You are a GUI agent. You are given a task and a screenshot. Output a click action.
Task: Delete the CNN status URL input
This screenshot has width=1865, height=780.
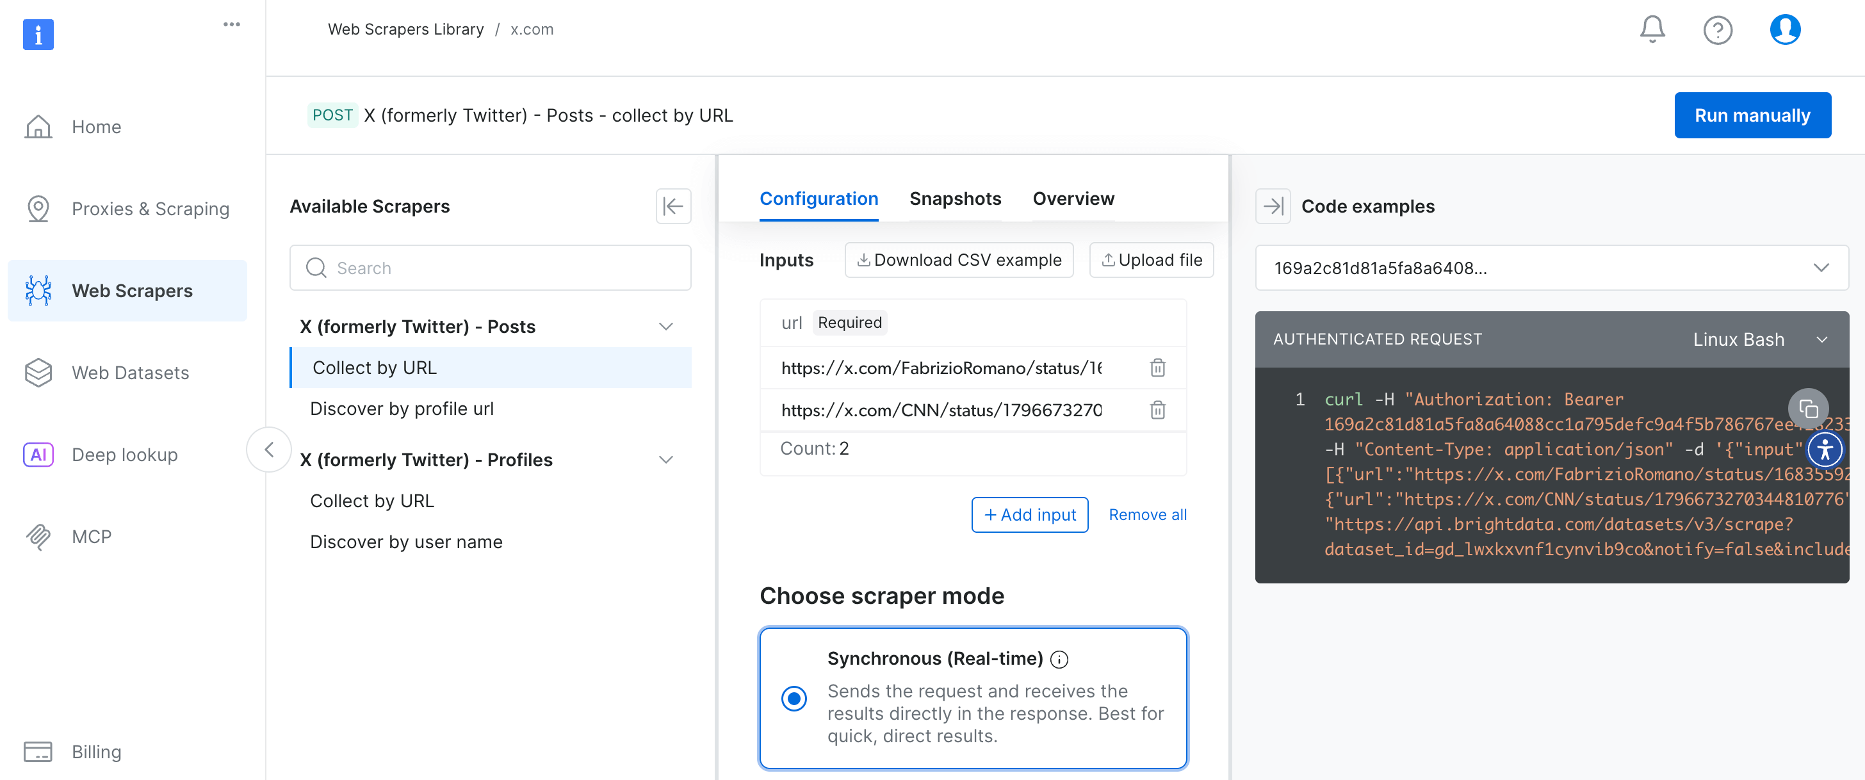(x=1157, y=409)
